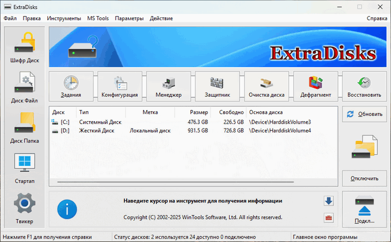The image size is (391, 242).
Task: Open the Справка menu
Action: (x=377, y=18)
